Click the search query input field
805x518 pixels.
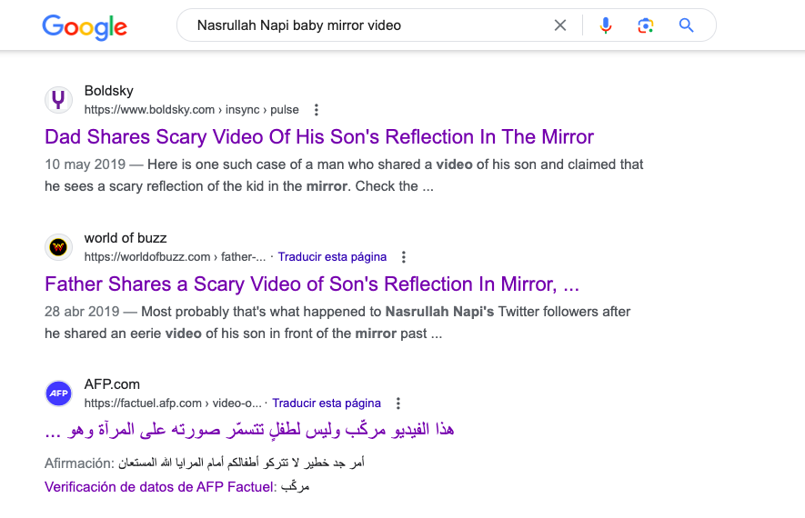[x=369, y=25]
